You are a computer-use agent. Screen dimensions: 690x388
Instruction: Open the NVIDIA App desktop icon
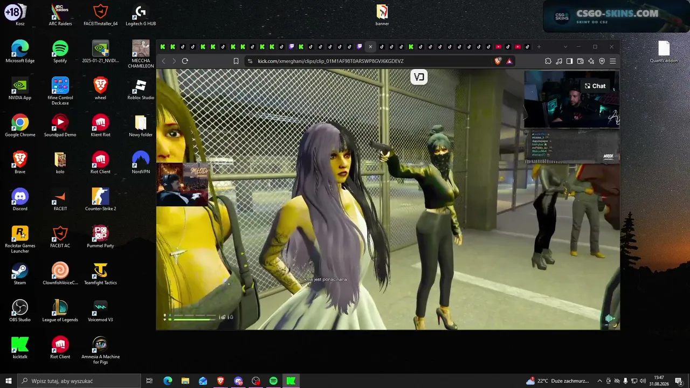[20, 88]
